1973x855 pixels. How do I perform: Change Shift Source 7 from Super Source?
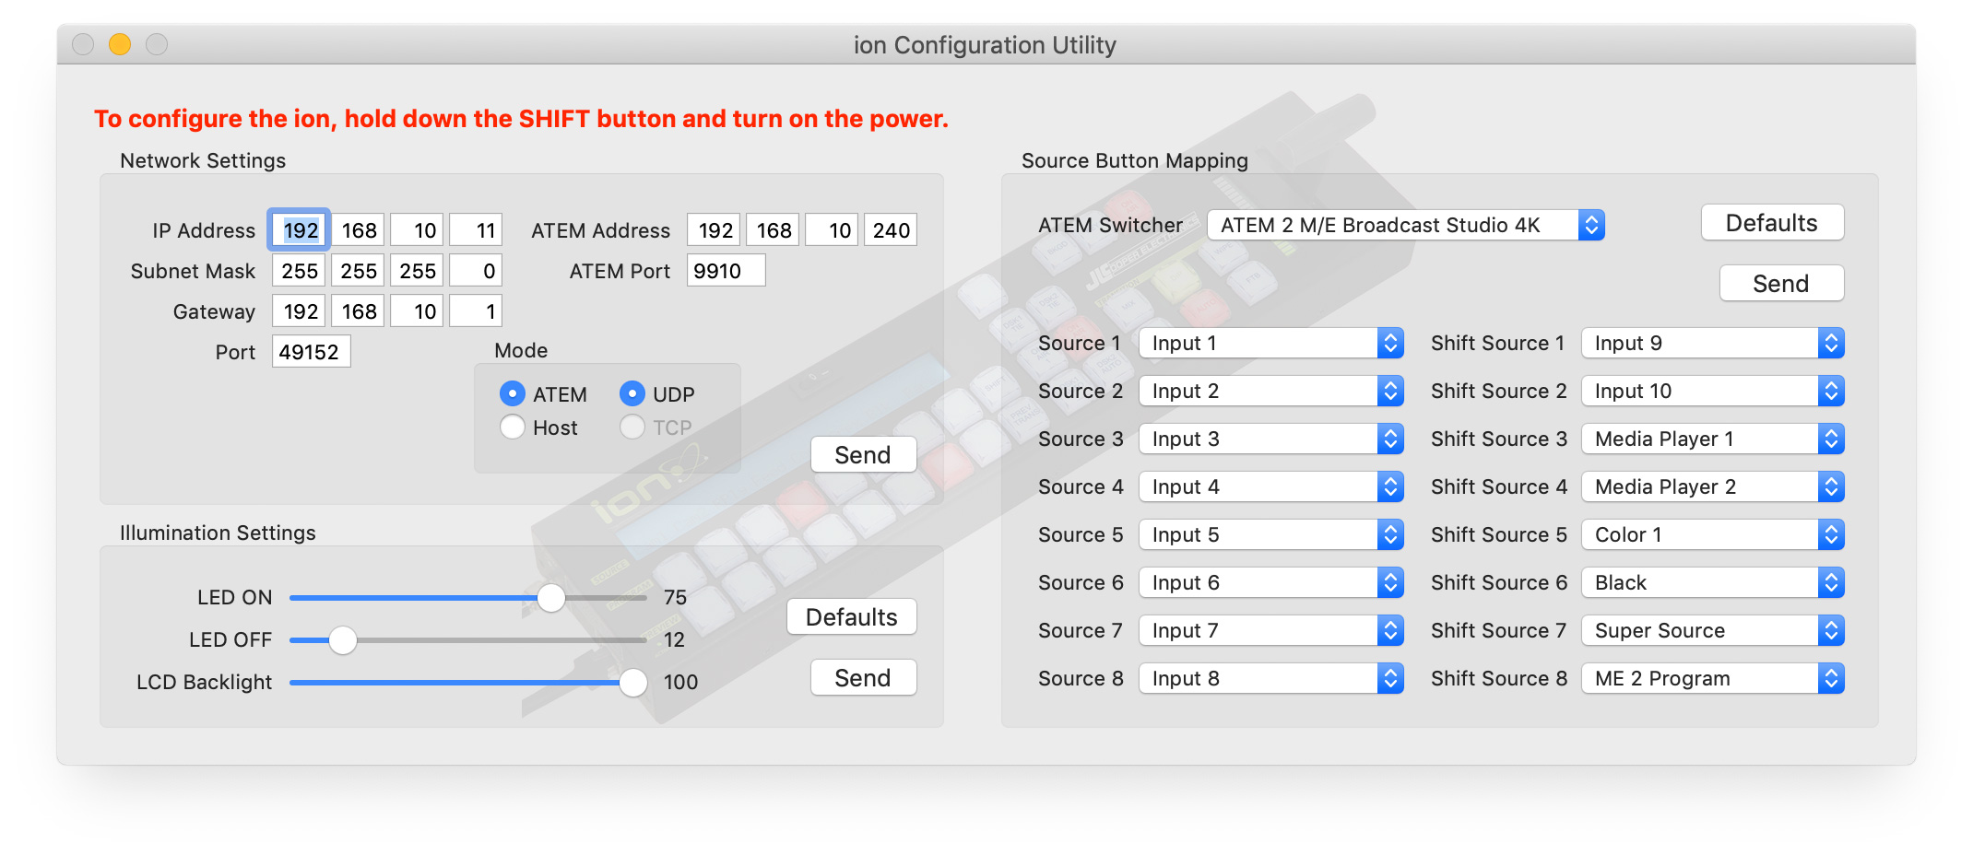click(x=1713, y=630)
